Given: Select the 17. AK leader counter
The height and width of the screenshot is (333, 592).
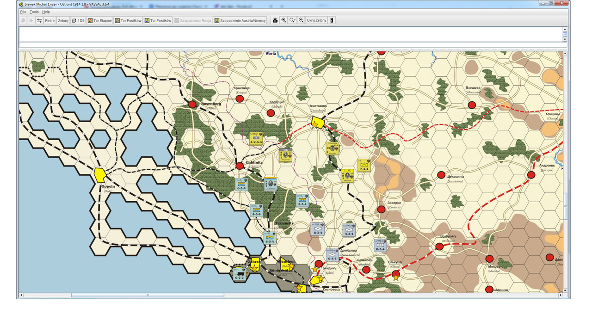Looking at the screenshot, I should [x=347, y=175].
